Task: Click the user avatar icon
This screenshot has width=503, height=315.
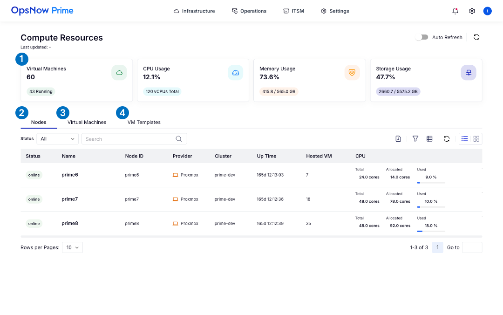Action: tap(487, 11)
